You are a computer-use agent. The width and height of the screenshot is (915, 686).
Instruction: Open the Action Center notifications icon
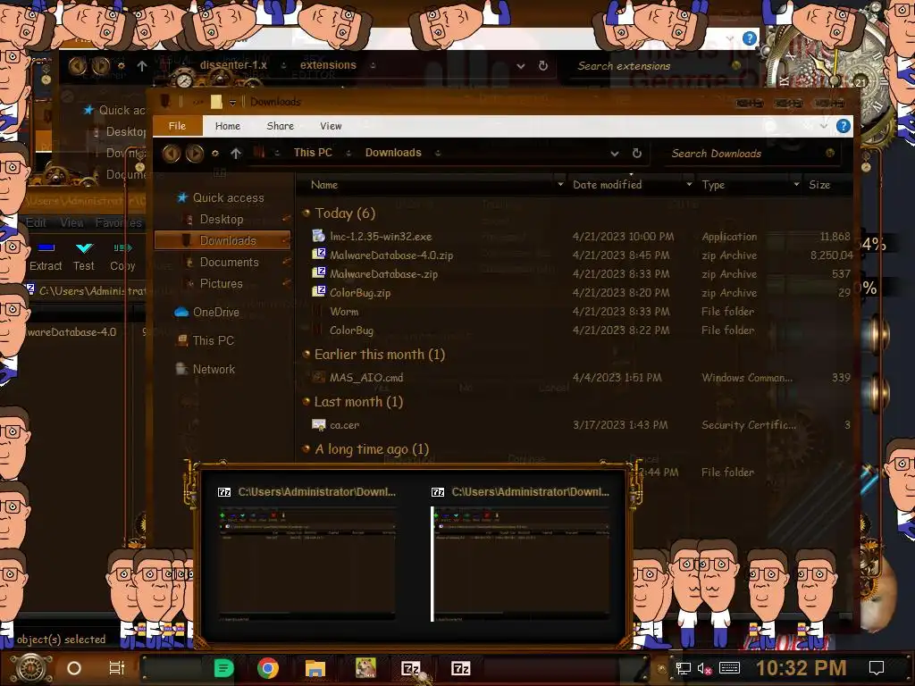(876, 668)
